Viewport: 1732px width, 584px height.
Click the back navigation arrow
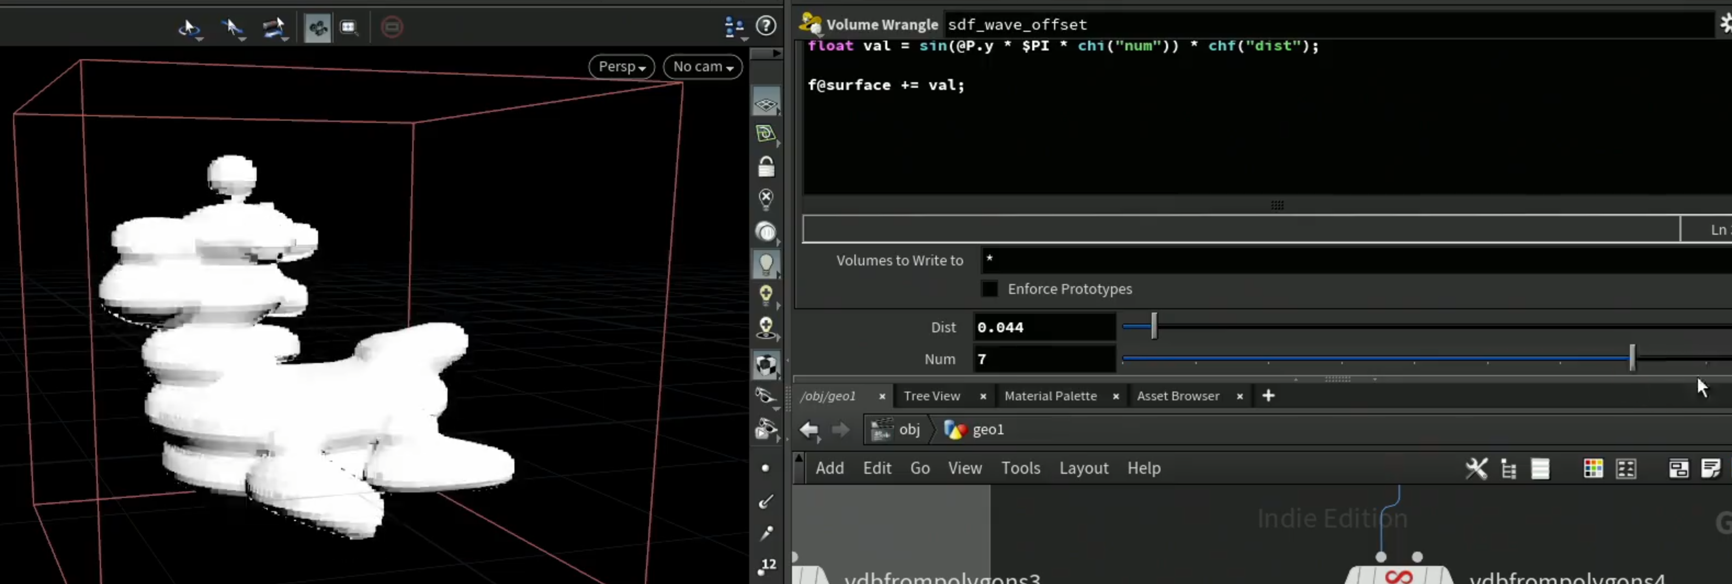[x=810, y=429]
